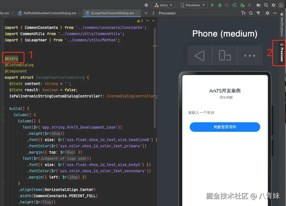
Task: Click the 闰年判断 subtitle in preview
Action: [x=226, y=97]
